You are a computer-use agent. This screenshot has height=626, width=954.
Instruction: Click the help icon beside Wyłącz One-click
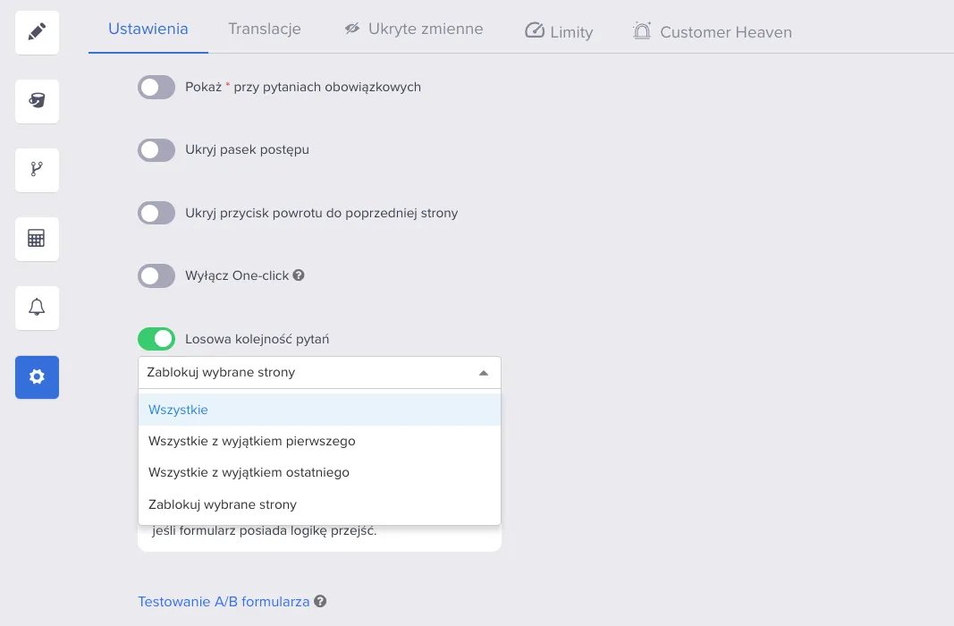coord(298,275)
